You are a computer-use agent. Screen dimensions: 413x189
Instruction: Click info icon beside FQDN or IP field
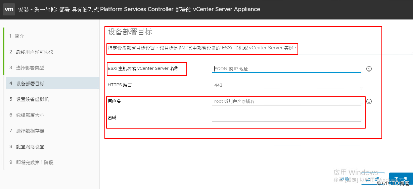tap(369, 69)
